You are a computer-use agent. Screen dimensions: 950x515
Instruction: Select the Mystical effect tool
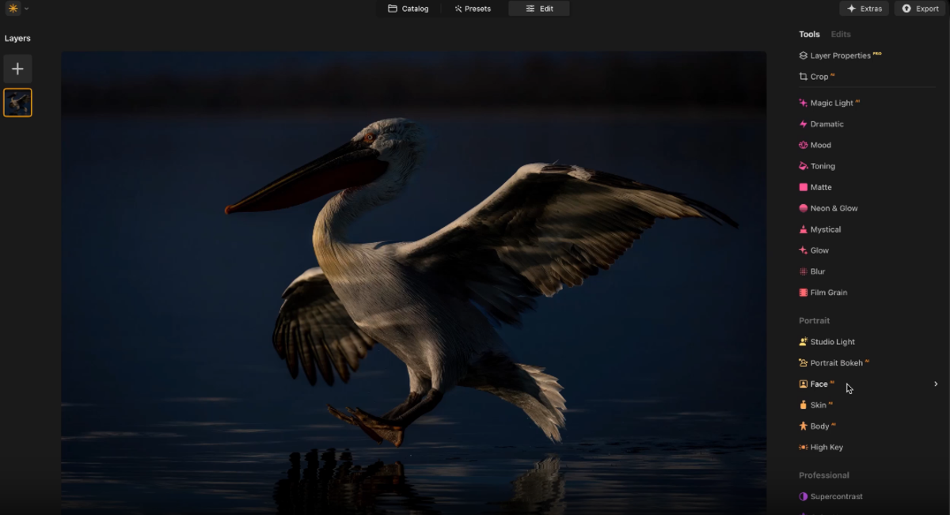click(825, 229)
